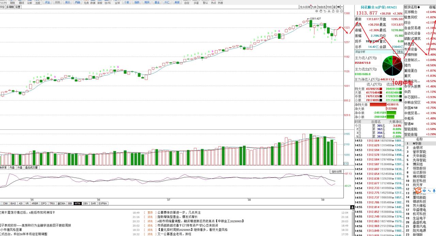
Task: Select the 期货 toolbar button
Action: tap(147, 2)
